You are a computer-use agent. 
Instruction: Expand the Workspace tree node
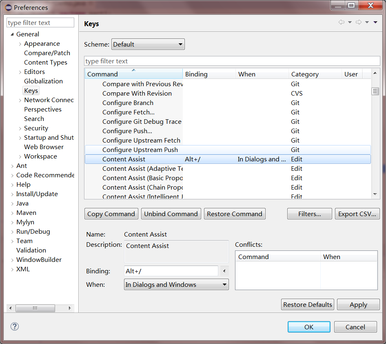pyautogui.click(x=20, y=156)
